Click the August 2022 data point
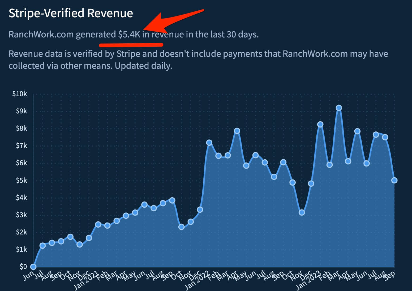 tap(274, 177)
